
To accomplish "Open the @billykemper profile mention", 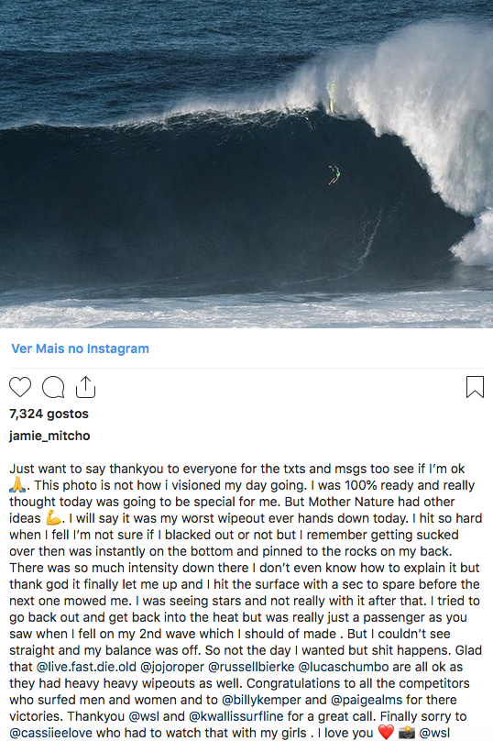I will click(x=261, y=700).
